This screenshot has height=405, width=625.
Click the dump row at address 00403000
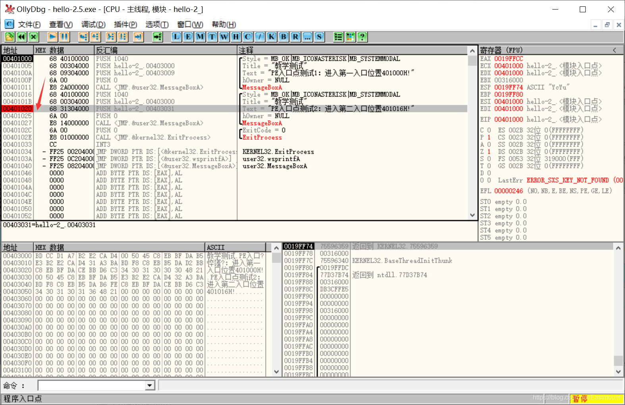point(133,256)
